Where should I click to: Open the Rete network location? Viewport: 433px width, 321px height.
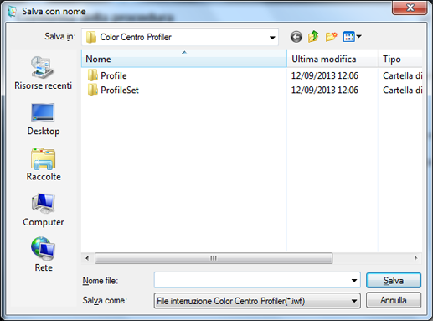[x=44, y=255]
